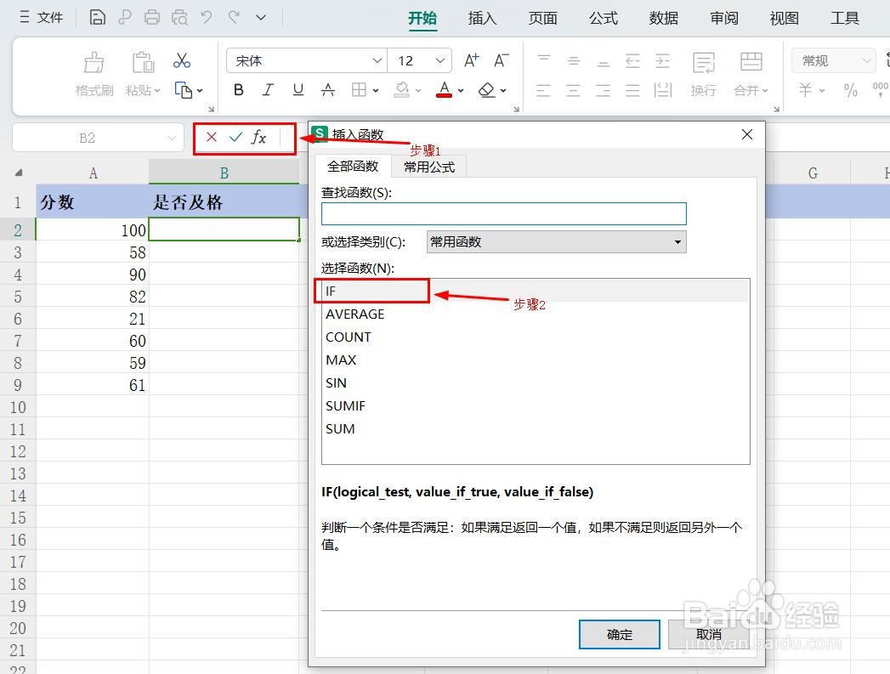Expand the 常用函数 category dropdown

(x=677, y=242)
